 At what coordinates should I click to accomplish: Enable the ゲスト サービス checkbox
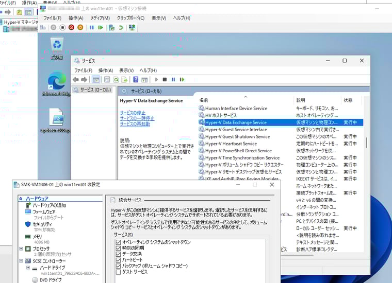(119, 272)
